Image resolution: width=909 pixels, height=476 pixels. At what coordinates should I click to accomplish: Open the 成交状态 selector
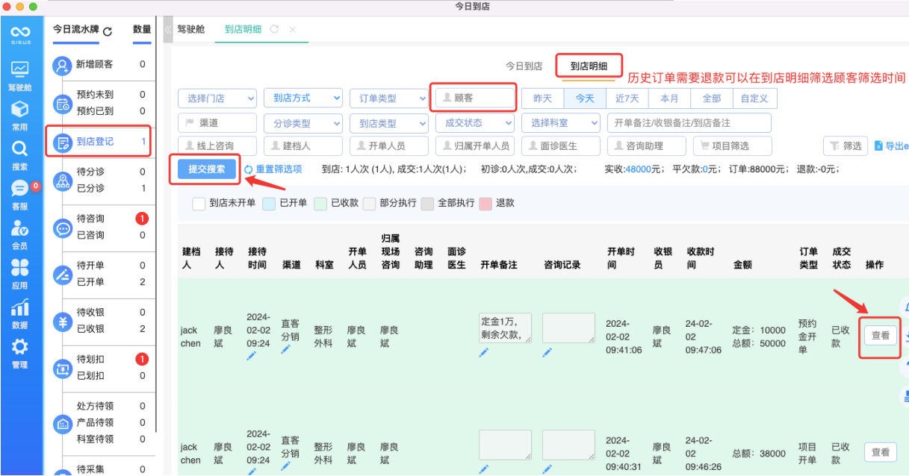(474, 123)
